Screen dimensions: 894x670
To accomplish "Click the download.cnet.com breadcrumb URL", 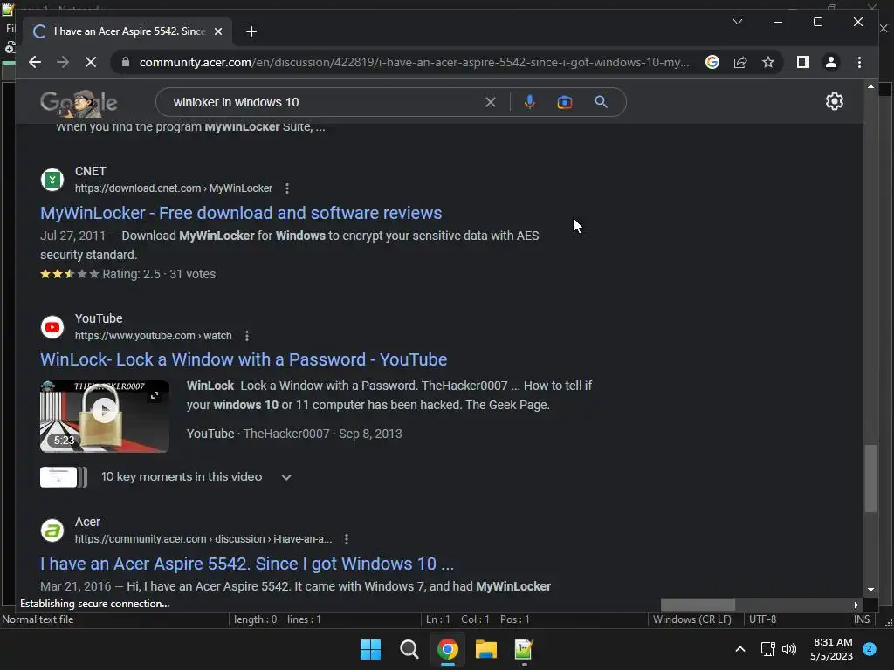I will (x=174, y=188).
